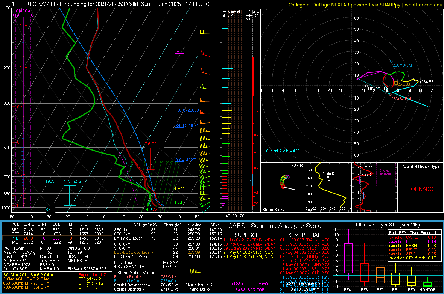The image size is (444, 294).
Task: Select the SFC parcel row in the CAPE table
Action: (57, 230)
